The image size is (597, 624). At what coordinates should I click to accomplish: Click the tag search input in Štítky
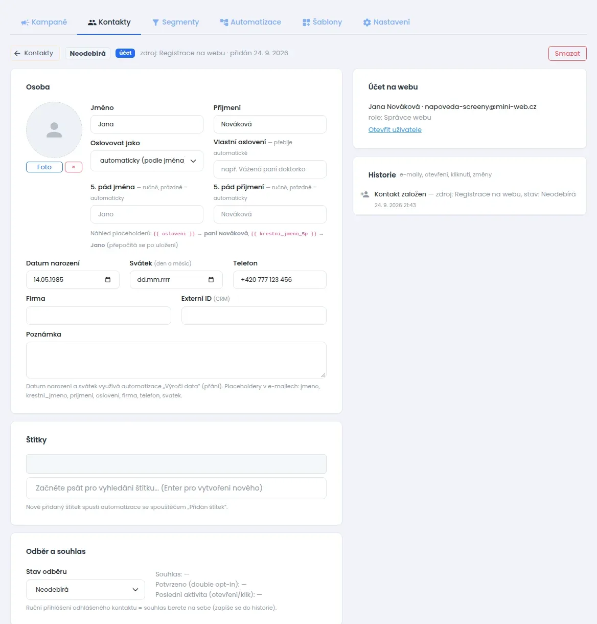pyautogui.click(x=176, y=488)
